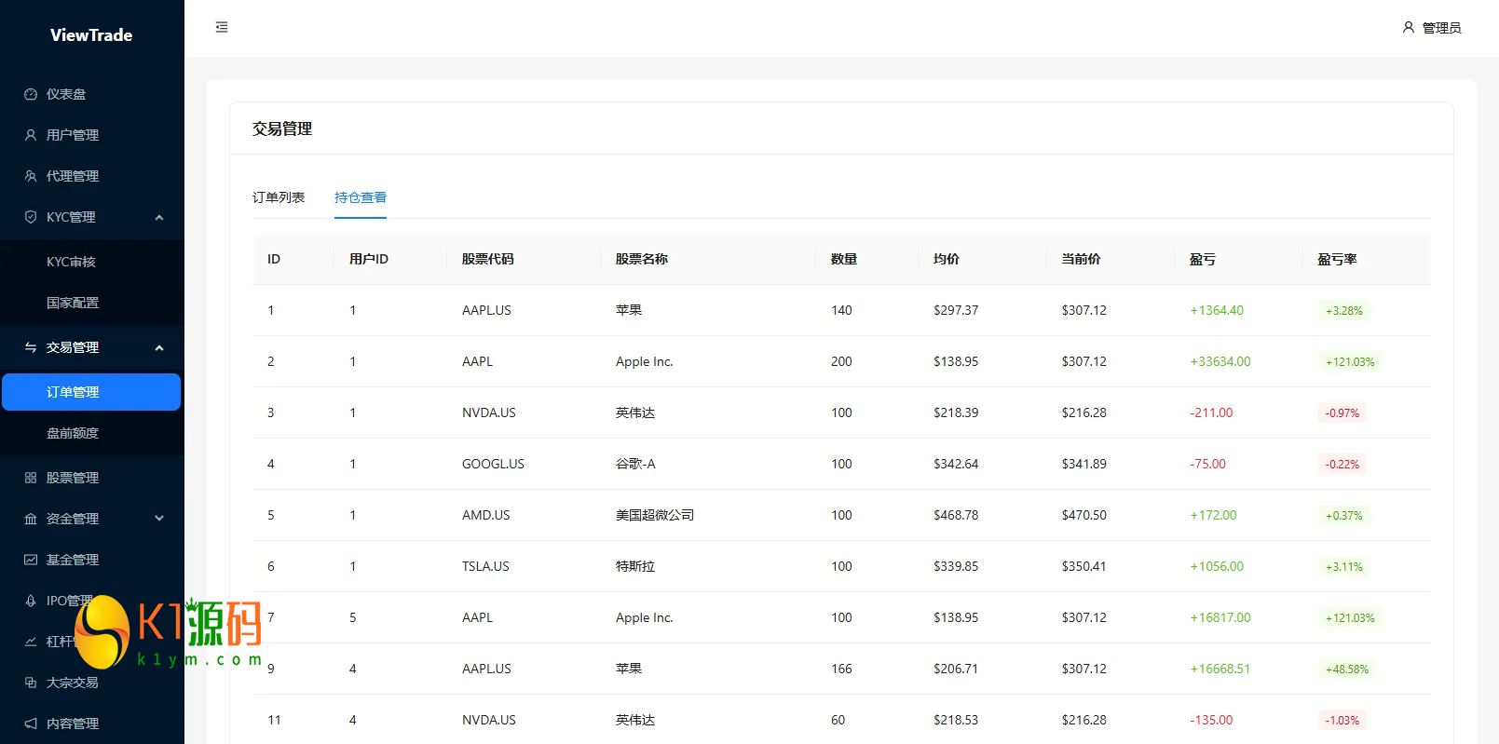Click the KYC管理 shield icon

click(x=31, y=217)
